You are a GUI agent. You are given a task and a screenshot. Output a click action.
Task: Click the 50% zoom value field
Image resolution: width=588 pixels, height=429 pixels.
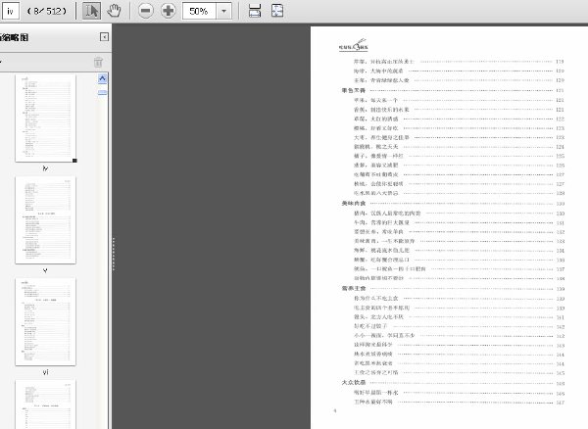(199, 11)
